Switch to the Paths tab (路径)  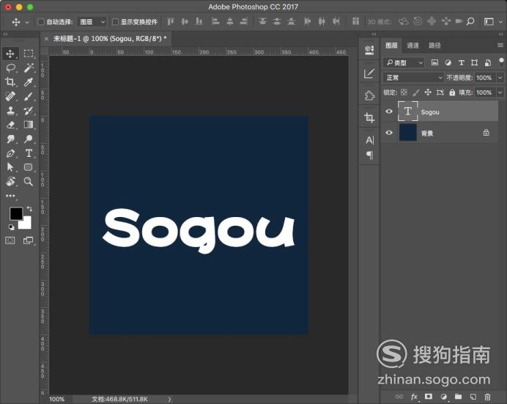tap(434, 45)
